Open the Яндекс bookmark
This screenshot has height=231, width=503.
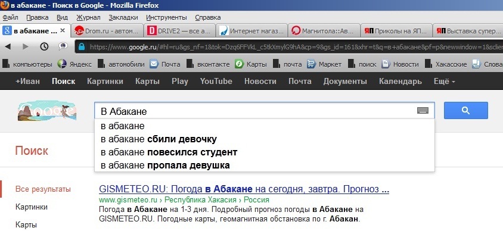74,64
